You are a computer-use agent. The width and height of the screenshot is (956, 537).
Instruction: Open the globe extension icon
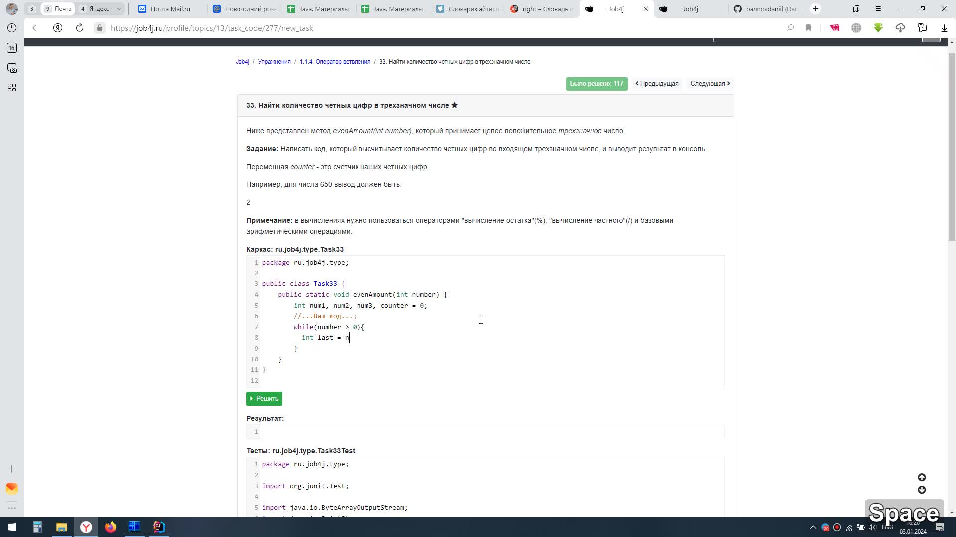856,28
